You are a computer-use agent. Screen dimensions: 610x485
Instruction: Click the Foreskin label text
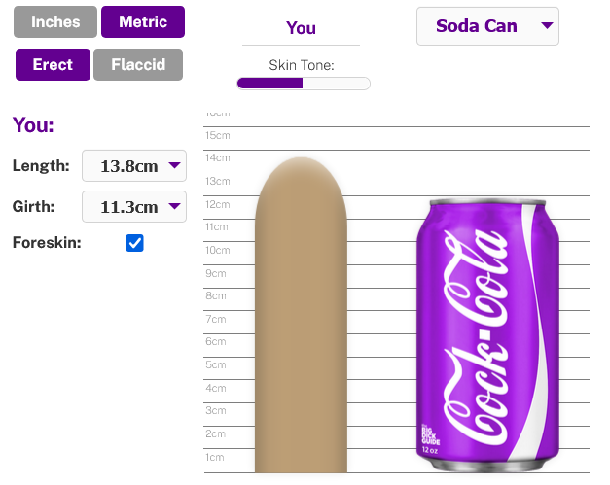(x=47, y=243)
